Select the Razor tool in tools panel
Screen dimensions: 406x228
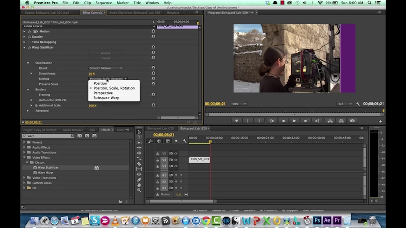coord(139,164)
